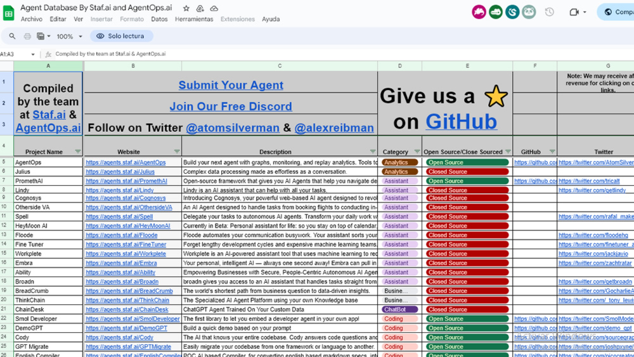Click the dark green collaborator avatar
The height and width of the screenshot is (357, 634).
(x=496, y=12)
